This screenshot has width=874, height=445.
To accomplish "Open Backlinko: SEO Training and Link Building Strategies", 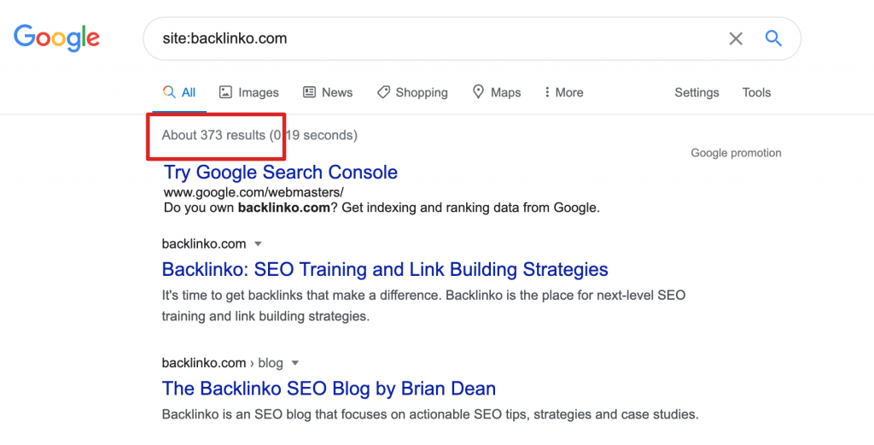I will click(385, 270).
